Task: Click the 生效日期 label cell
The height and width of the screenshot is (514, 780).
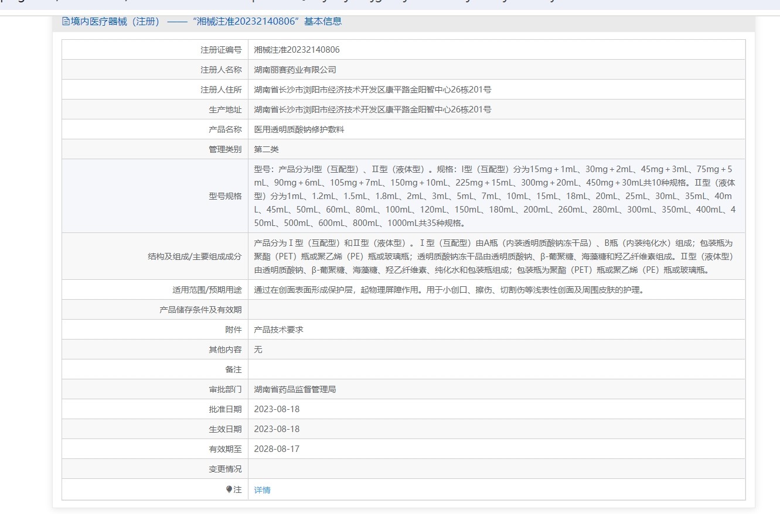Action: [x=155, y=429]
